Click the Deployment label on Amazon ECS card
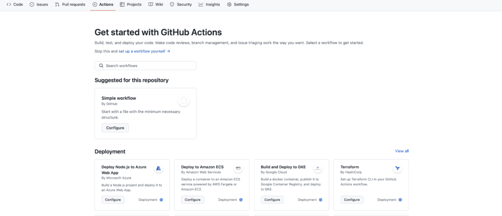This screenshot has height=216, width=502. click(x=227, y=200)
